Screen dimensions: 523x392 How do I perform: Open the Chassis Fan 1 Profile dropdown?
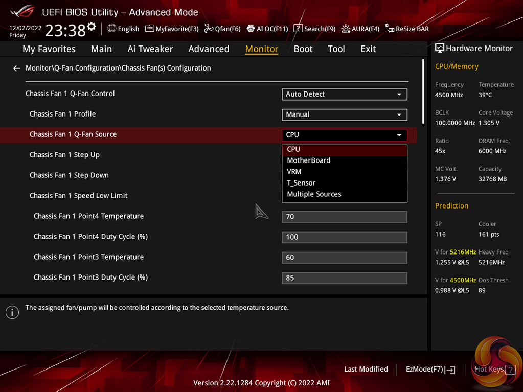coord(344,114)
